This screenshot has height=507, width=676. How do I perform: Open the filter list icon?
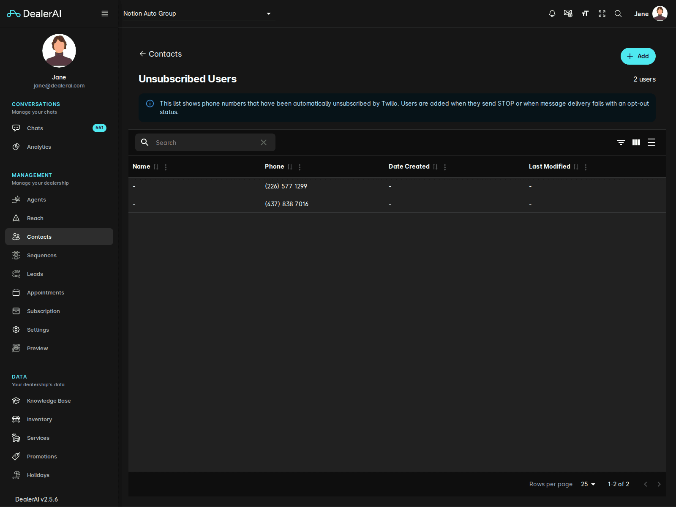(621, 142)
